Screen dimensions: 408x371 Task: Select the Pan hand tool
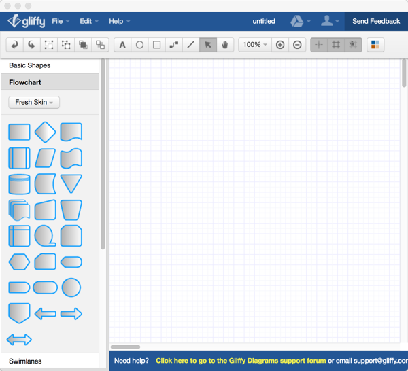click(x=225, y=45)
